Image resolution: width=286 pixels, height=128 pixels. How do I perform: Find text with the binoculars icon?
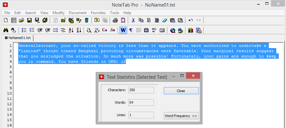point(6,30)
